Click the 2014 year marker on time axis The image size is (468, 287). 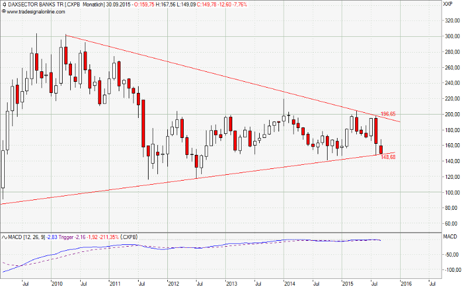click(289, 283)
